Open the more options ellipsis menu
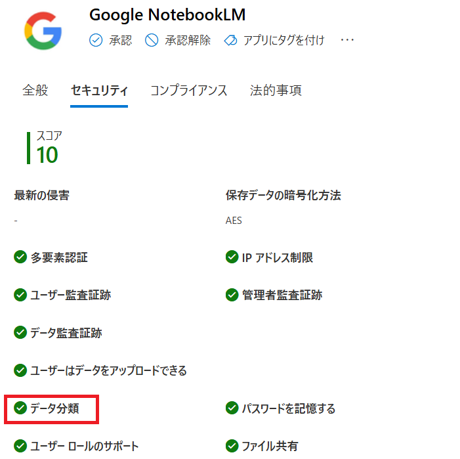460x459 pixels. [x=348, y=41]
